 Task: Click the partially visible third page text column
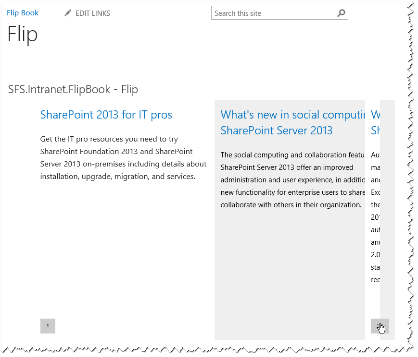pos(375,217)
